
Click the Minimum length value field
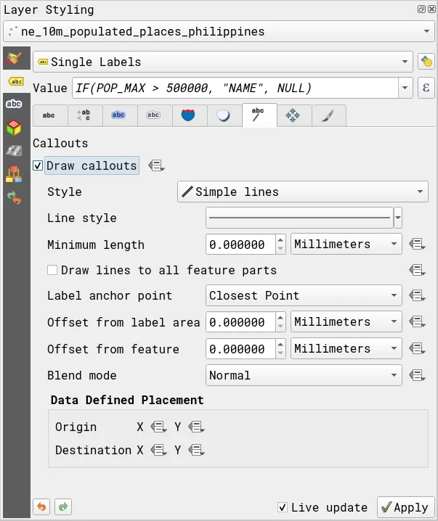[240, 245]
